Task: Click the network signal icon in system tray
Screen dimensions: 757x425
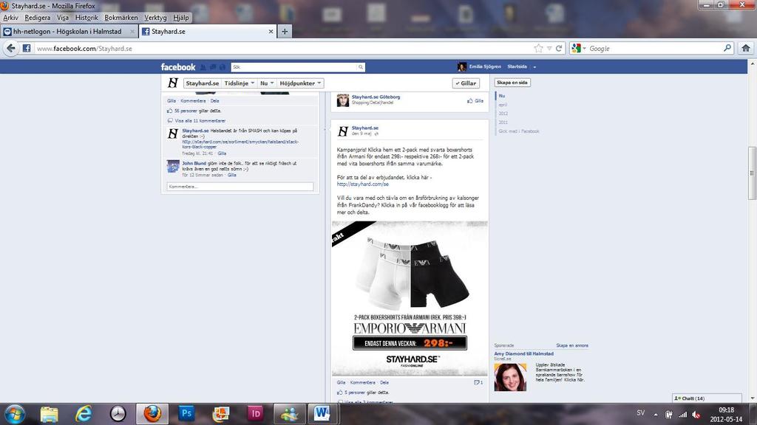Action: pyautogui.click(x=682, y=415)
